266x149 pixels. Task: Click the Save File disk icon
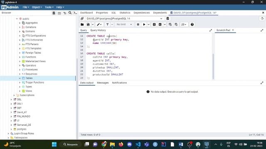pos(88,24)
